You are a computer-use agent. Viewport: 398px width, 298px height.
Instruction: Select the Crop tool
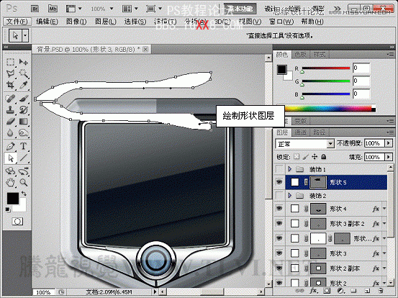tap(10, 85)
